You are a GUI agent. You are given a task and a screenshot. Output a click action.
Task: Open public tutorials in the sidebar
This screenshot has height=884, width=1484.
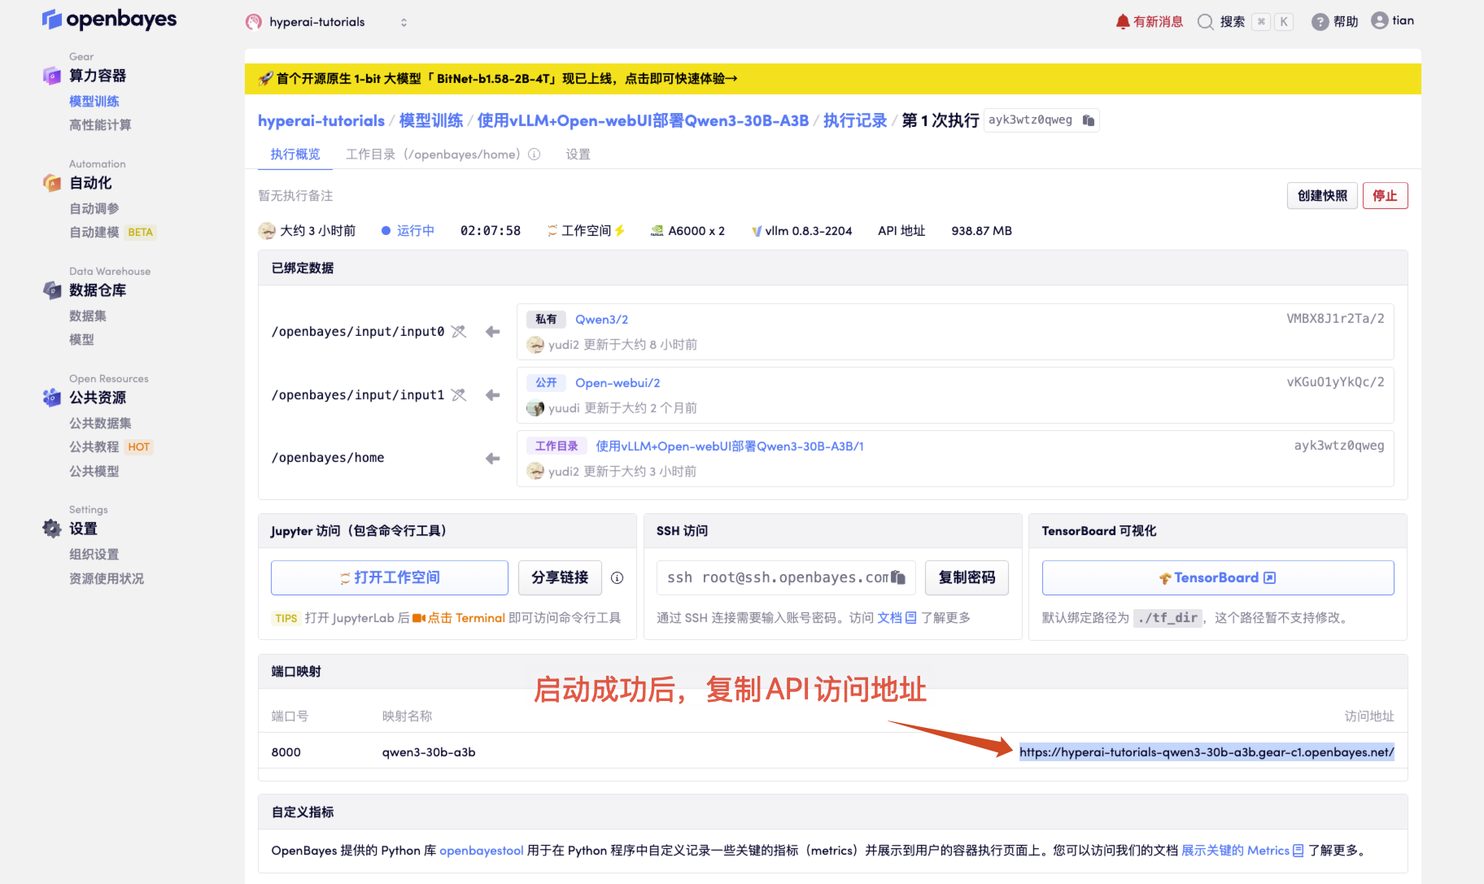point(94,447)
